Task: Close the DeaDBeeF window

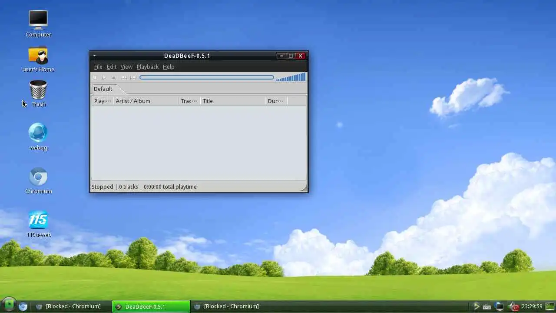Action: click(x=300, y=56)
